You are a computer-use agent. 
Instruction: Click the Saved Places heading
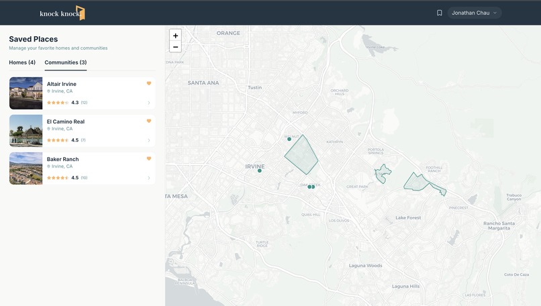(34, 39)
